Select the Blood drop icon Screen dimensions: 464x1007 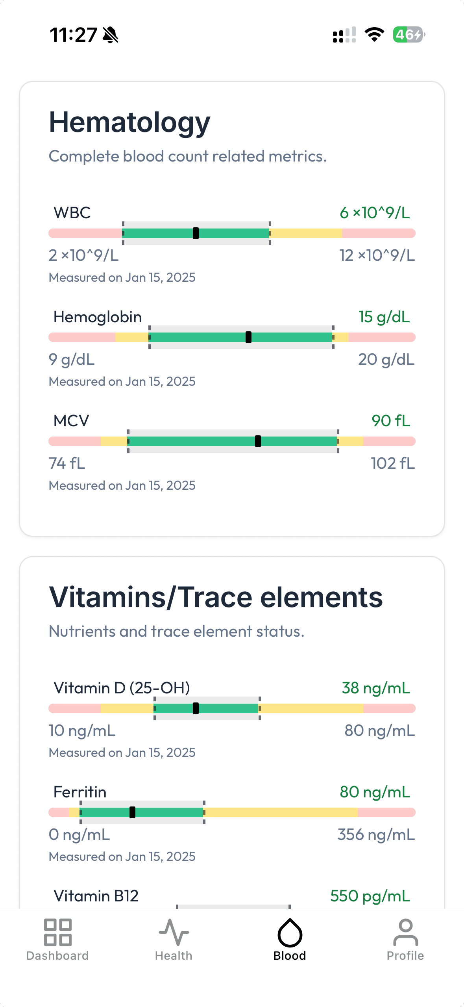290,932
